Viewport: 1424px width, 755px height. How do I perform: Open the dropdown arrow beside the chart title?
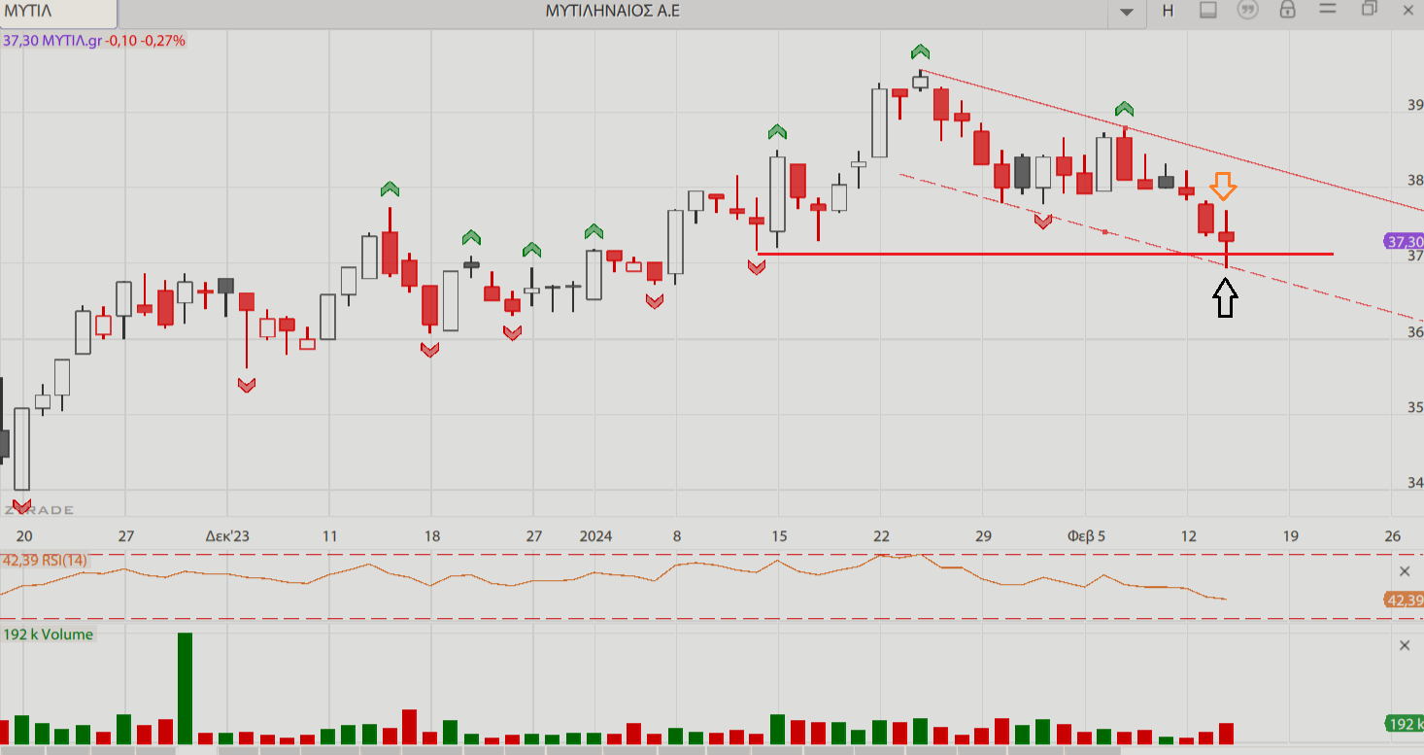click(1127, 12)
